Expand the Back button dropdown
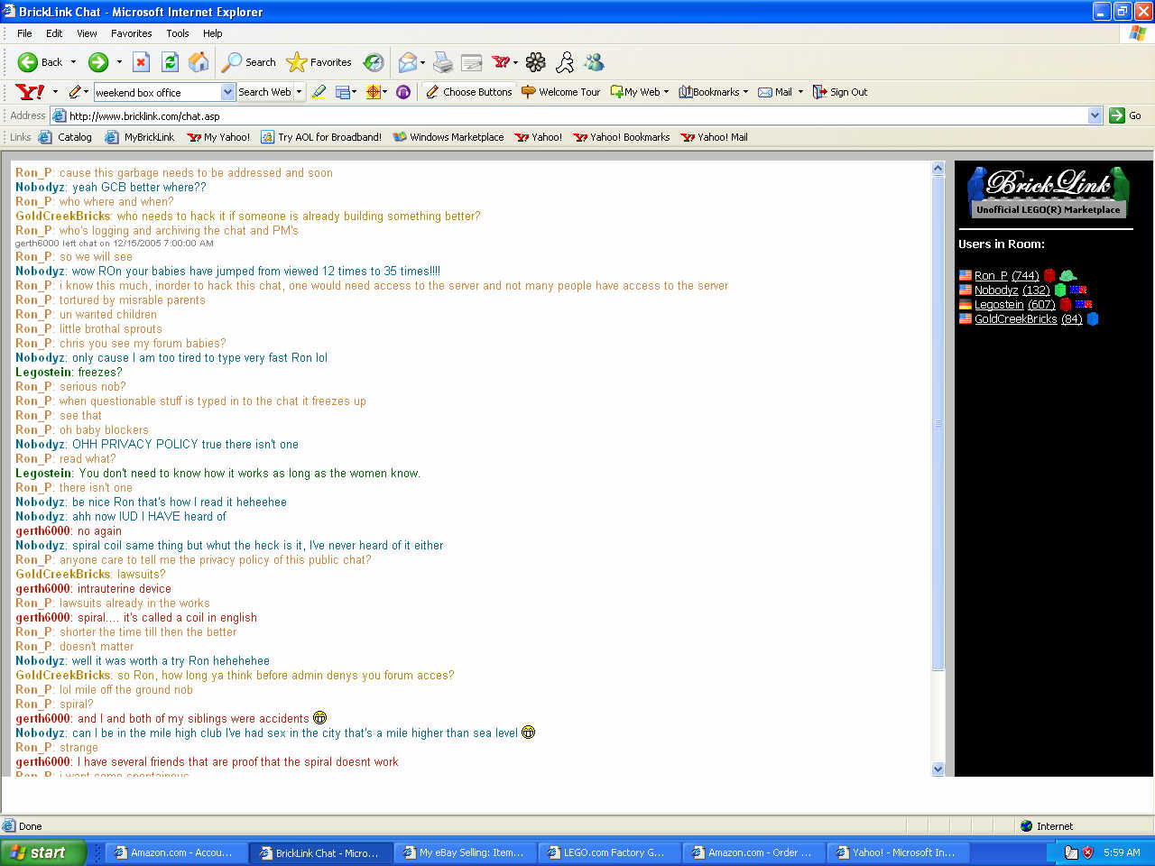This screenshot has height=866, width=1155. tap(72, 62)
